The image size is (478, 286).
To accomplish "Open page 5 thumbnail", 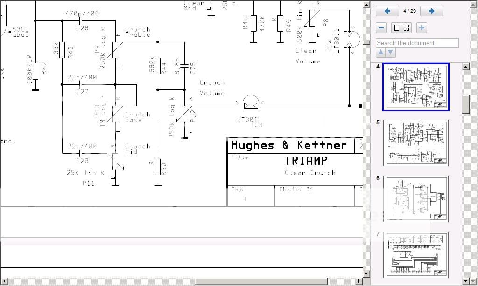I will (415, 143).
